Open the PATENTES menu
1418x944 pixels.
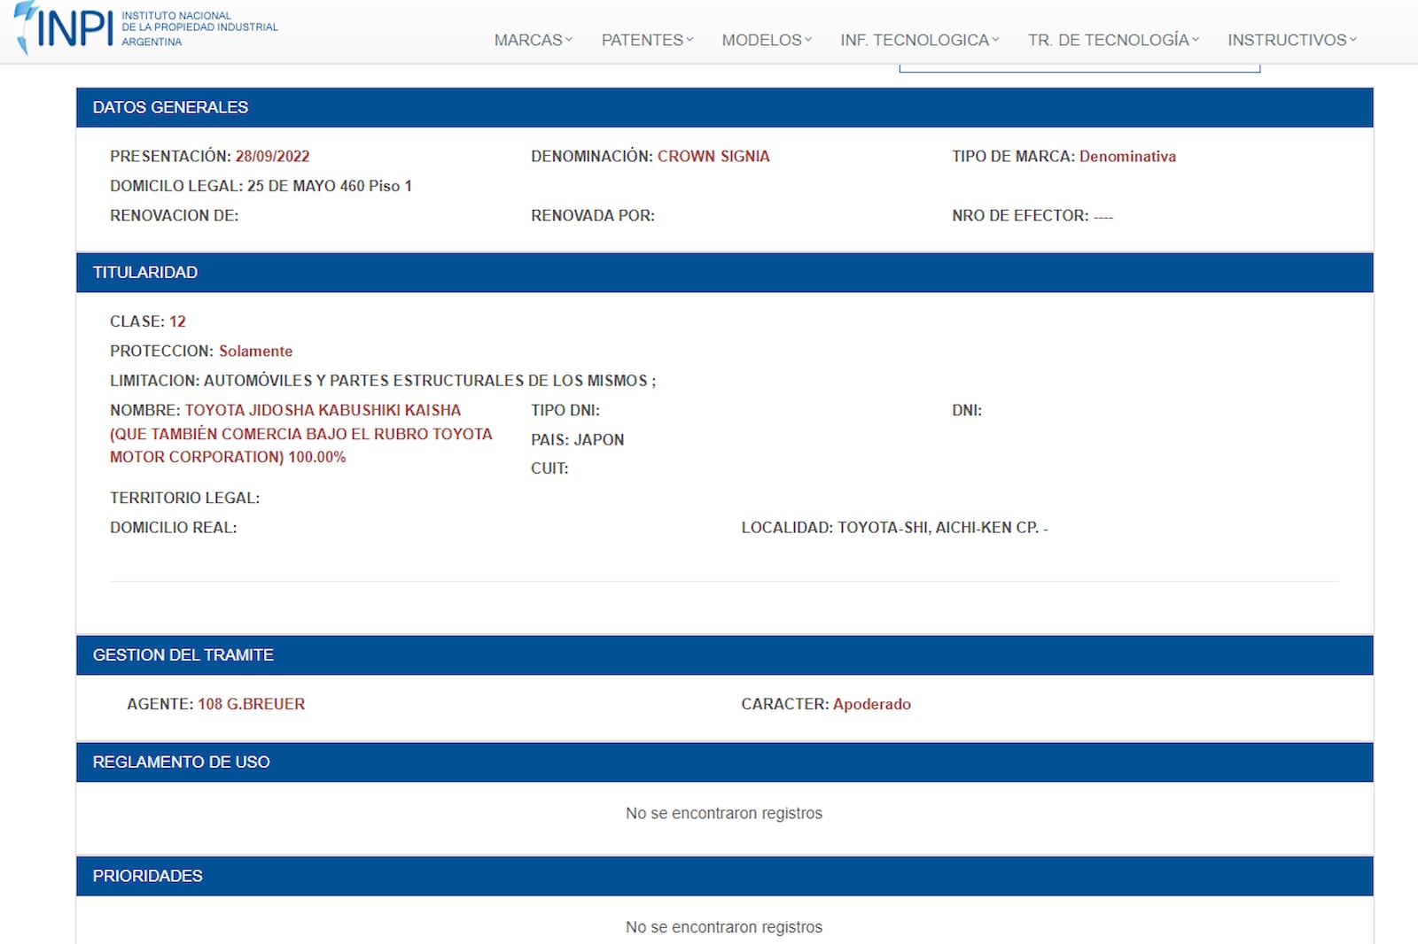[x=647, y=40]
